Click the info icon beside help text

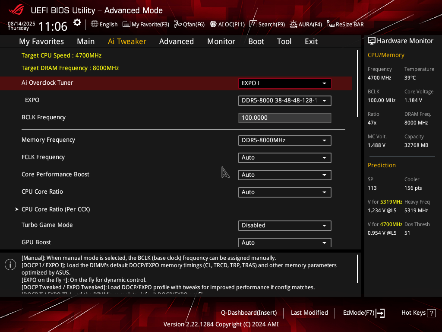point(10,265)
